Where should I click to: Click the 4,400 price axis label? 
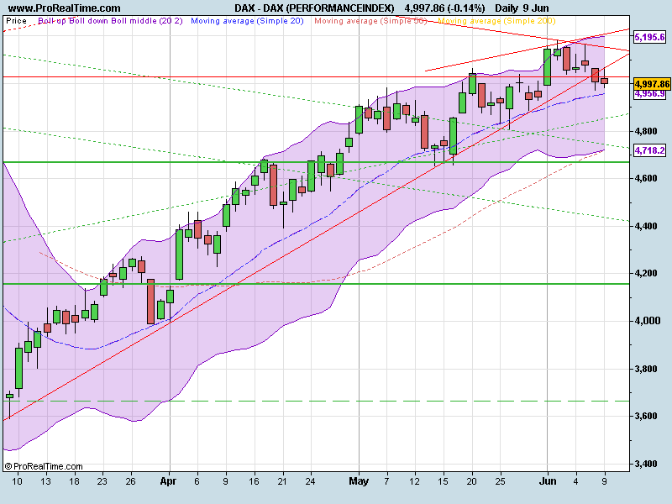[645, 226]
